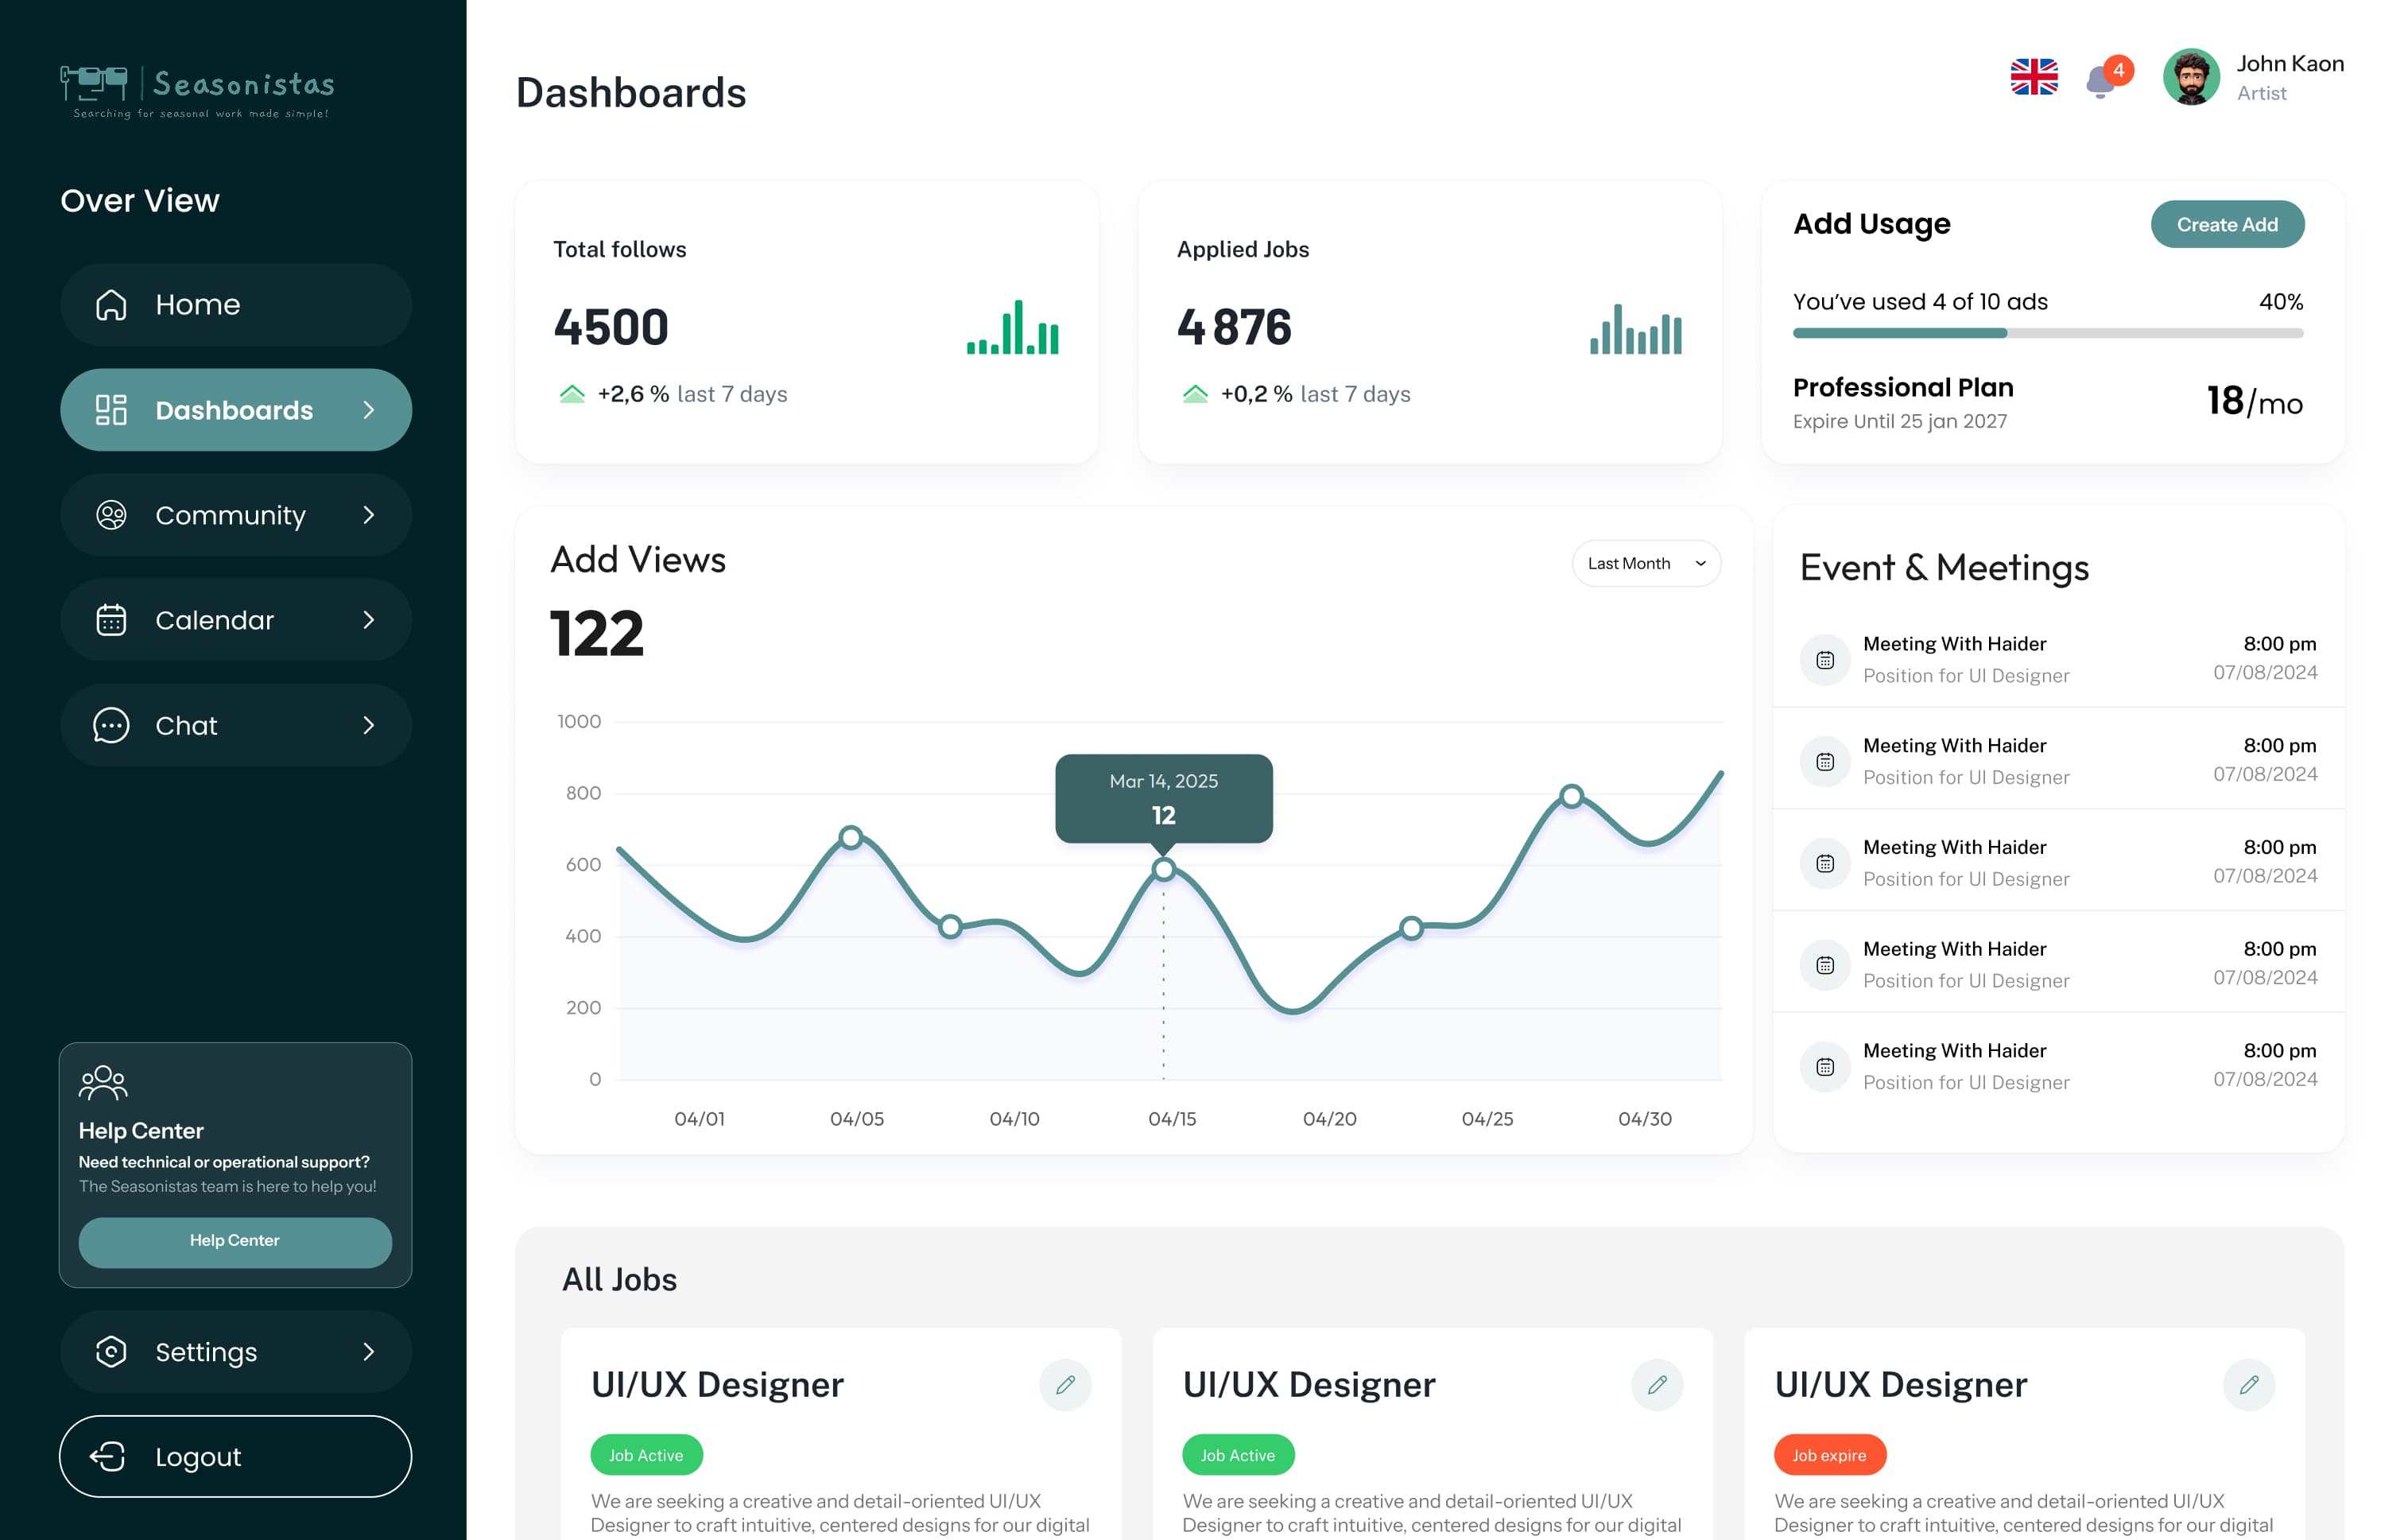Click the calendar icon of first meeting
This screenshot has width=2404, height=1540.
[x=1825, y=660]
